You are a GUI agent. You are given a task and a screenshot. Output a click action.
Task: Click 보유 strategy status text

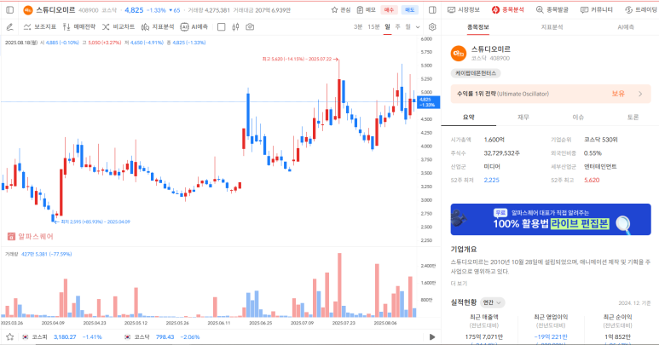(x=618, y=94)
